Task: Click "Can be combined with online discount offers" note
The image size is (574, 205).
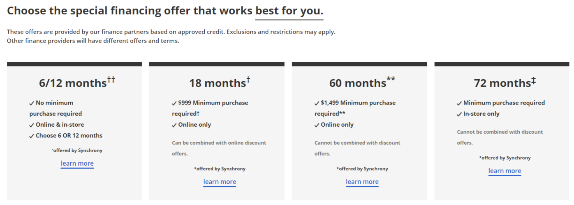Action: [219, 148]
